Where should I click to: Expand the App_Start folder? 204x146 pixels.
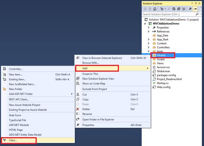[x=149, y=39]
